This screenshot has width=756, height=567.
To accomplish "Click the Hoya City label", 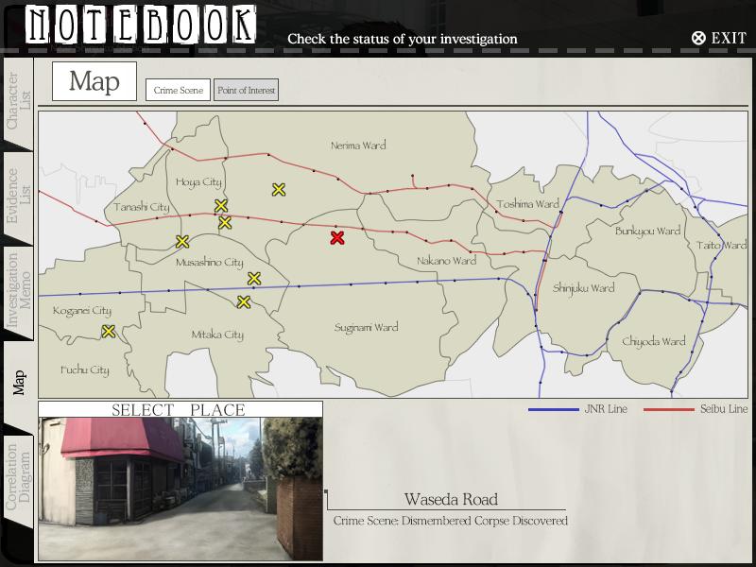I will point(198,182).
